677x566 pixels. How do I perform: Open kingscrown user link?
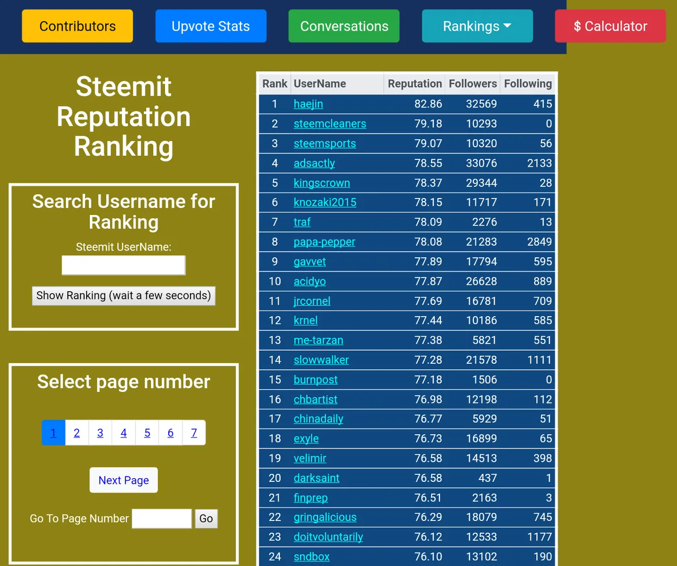[322, 183]
